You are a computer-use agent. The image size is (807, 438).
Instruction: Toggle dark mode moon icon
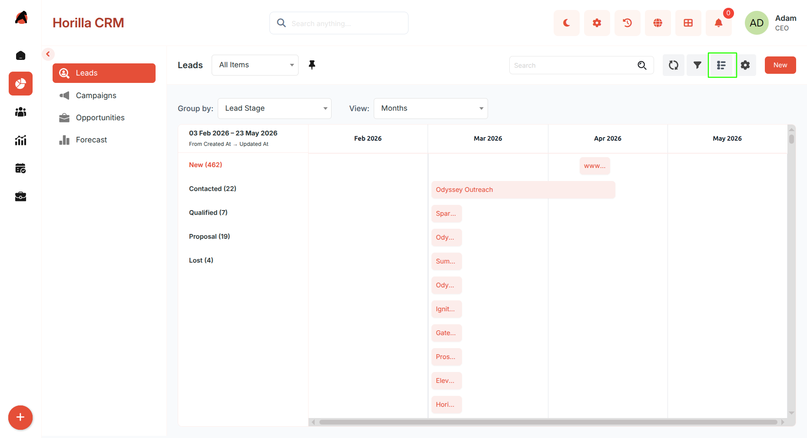click(566, 23)
